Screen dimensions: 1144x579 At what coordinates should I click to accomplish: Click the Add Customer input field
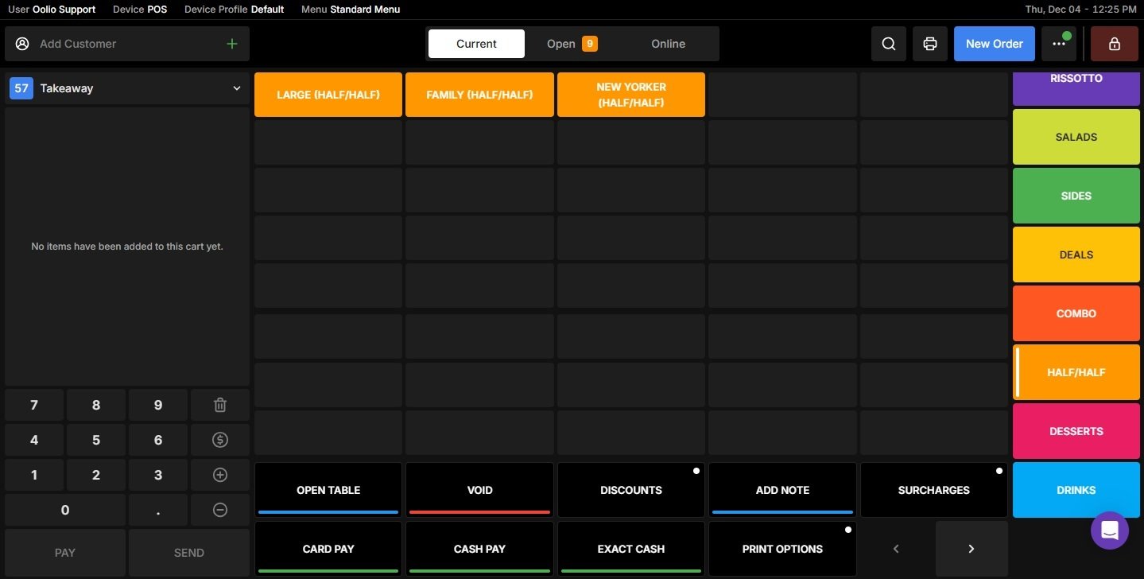coord(119,44)
